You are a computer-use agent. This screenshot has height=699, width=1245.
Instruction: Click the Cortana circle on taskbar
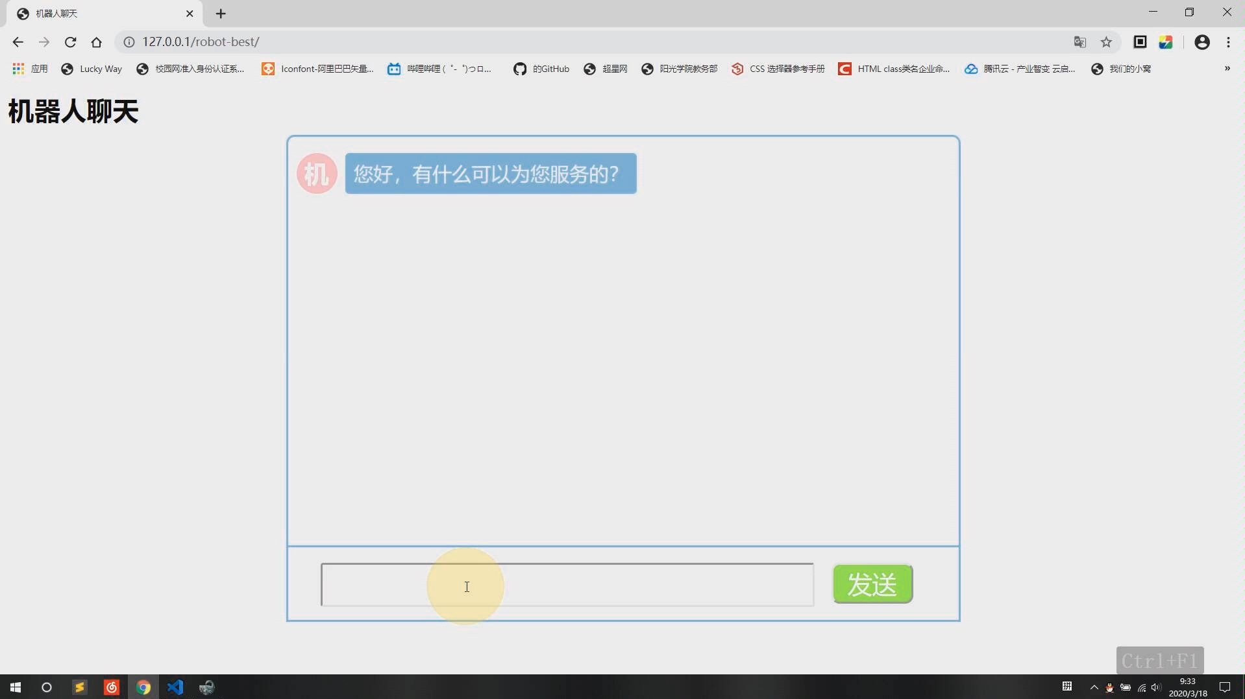[47, 687]
